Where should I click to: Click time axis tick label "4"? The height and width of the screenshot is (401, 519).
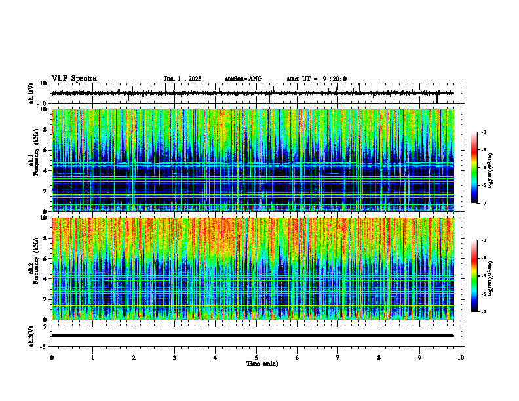coord(216,358)
